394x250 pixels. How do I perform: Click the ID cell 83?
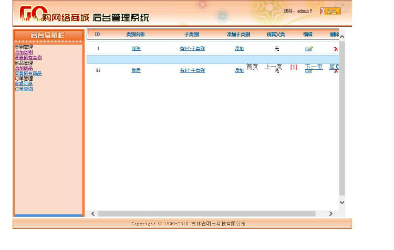[98, 70]
